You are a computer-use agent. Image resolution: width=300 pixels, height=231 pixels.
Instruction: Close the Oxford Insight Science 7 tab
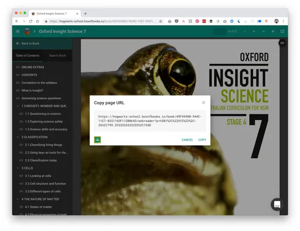click(77, 13)
